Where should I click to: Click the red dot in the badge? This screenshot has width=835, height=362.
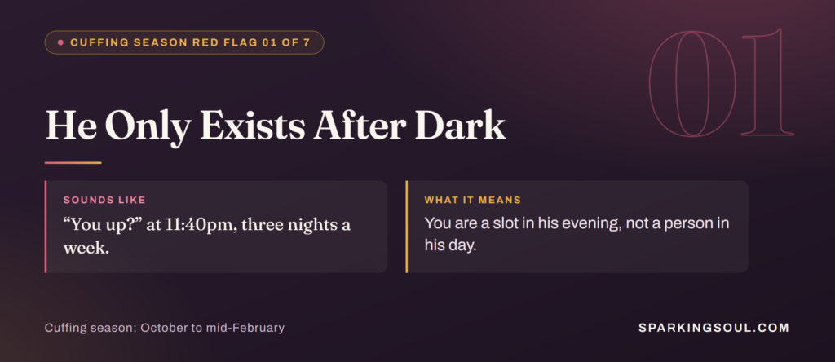[x=60, y=42]
